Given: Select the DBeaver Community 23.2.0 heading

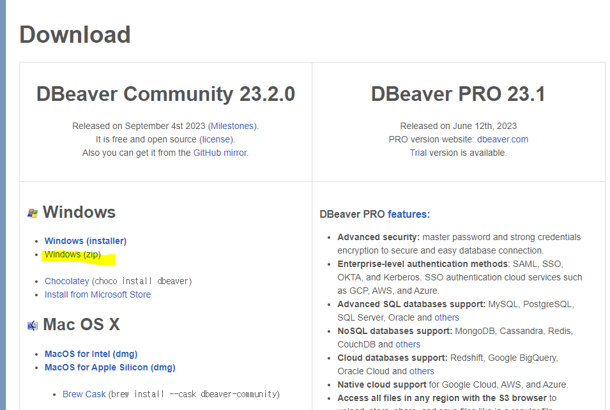Looking at the screenshot, I should click(165, 94).
